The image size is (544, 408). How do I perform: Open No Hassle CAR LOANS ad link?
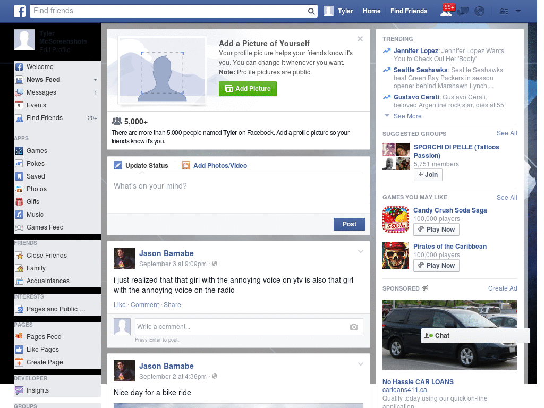tap(418, 381)
